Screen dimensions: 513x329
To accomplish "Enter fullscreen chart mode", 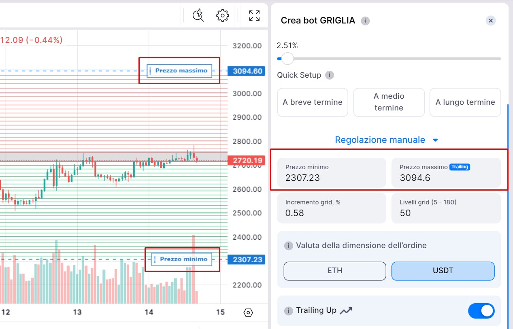I will click(x=254, y=15).
